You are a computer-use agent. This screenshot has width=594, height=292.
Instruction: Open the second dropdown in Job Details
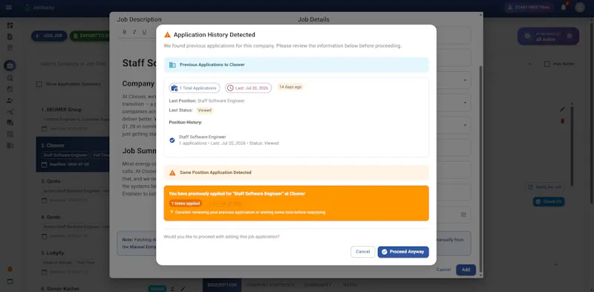pos(465,103)
